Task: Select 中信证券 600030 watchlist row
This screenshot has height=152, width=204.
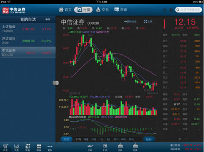Action: click(28, 52)
